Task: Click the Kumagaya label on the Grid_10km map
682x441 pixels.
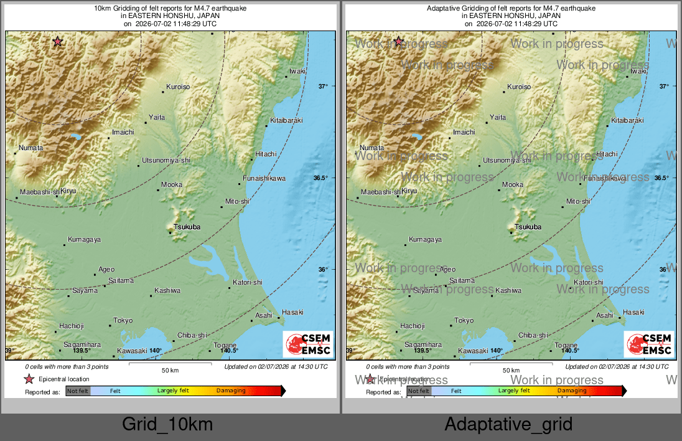Action: (85, 239)
